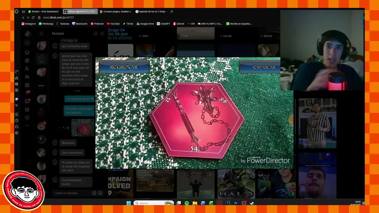Open Spotify from the taskbar
The width and height of the screenshot is (379, 213).
click(x=187, y=203)
